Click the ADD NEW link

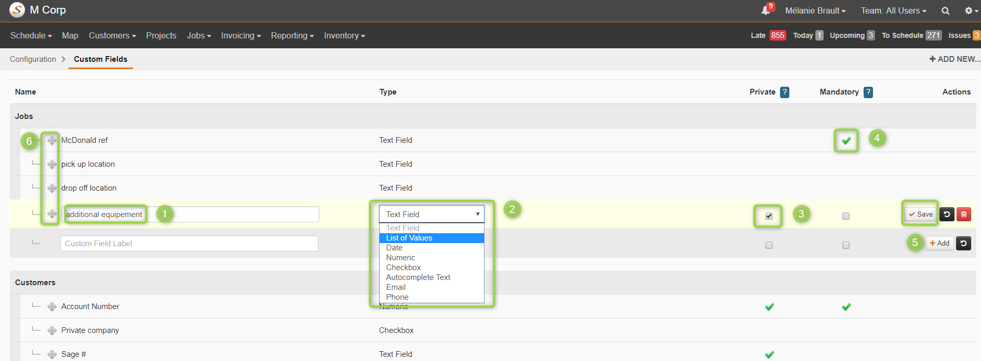click(955, 59)
